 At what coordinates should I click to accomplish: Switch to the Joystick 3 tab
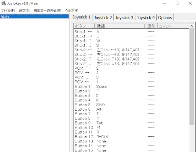click(124, 18)
